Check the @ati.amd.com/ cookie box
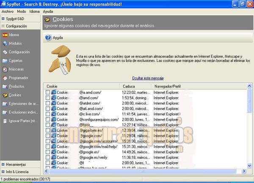The image size is (254, 183). (x=48, y=109)
